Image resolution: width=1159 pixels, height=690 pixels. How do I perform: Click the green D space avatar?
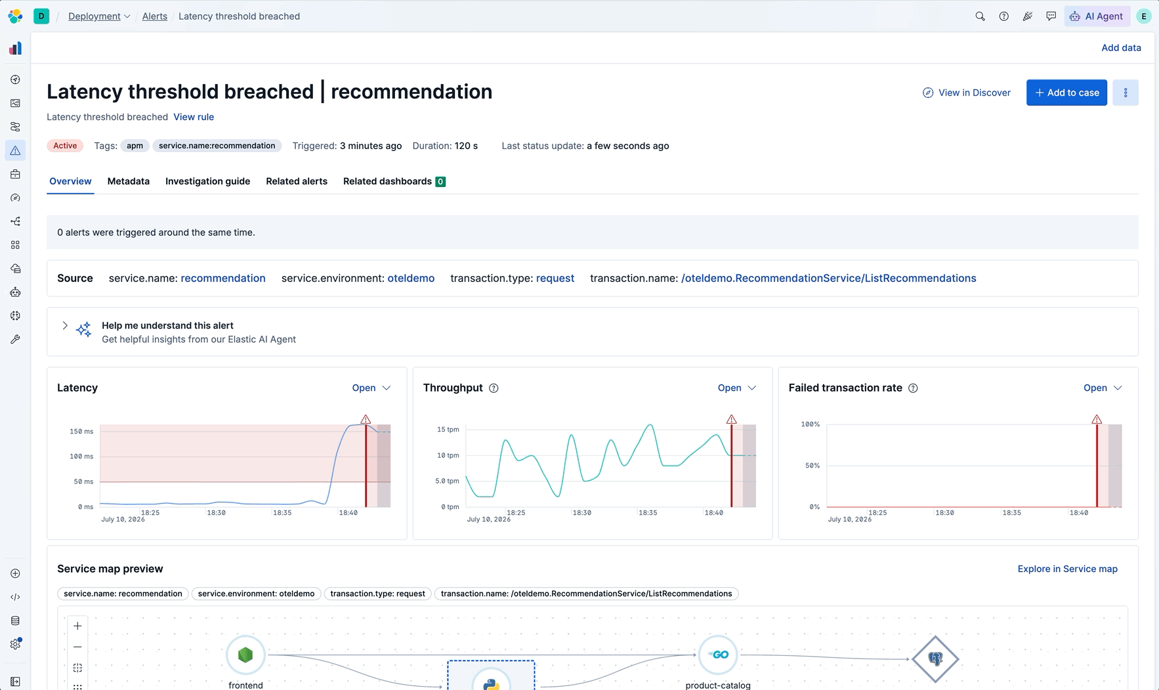41,16
